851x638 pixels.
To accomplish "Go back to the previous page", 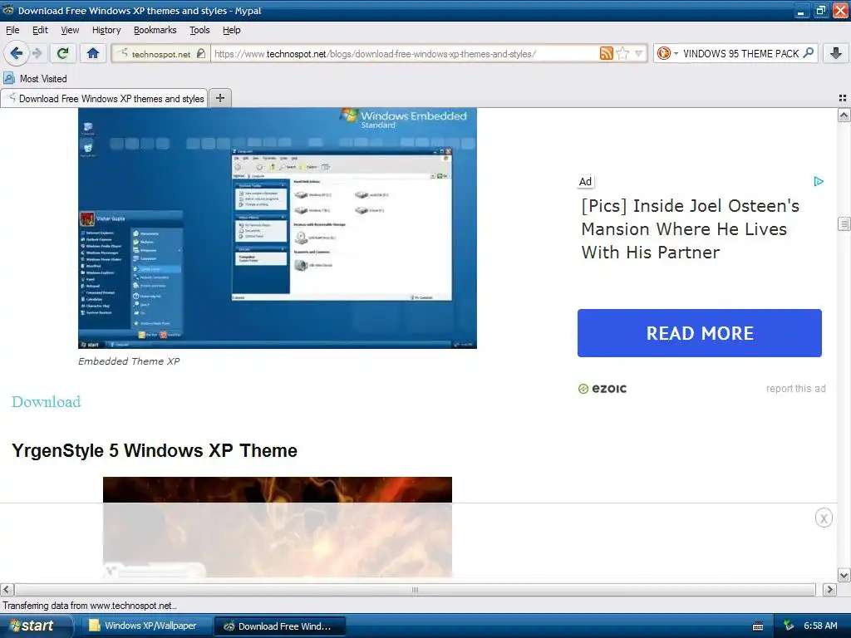I will [17, 53].
